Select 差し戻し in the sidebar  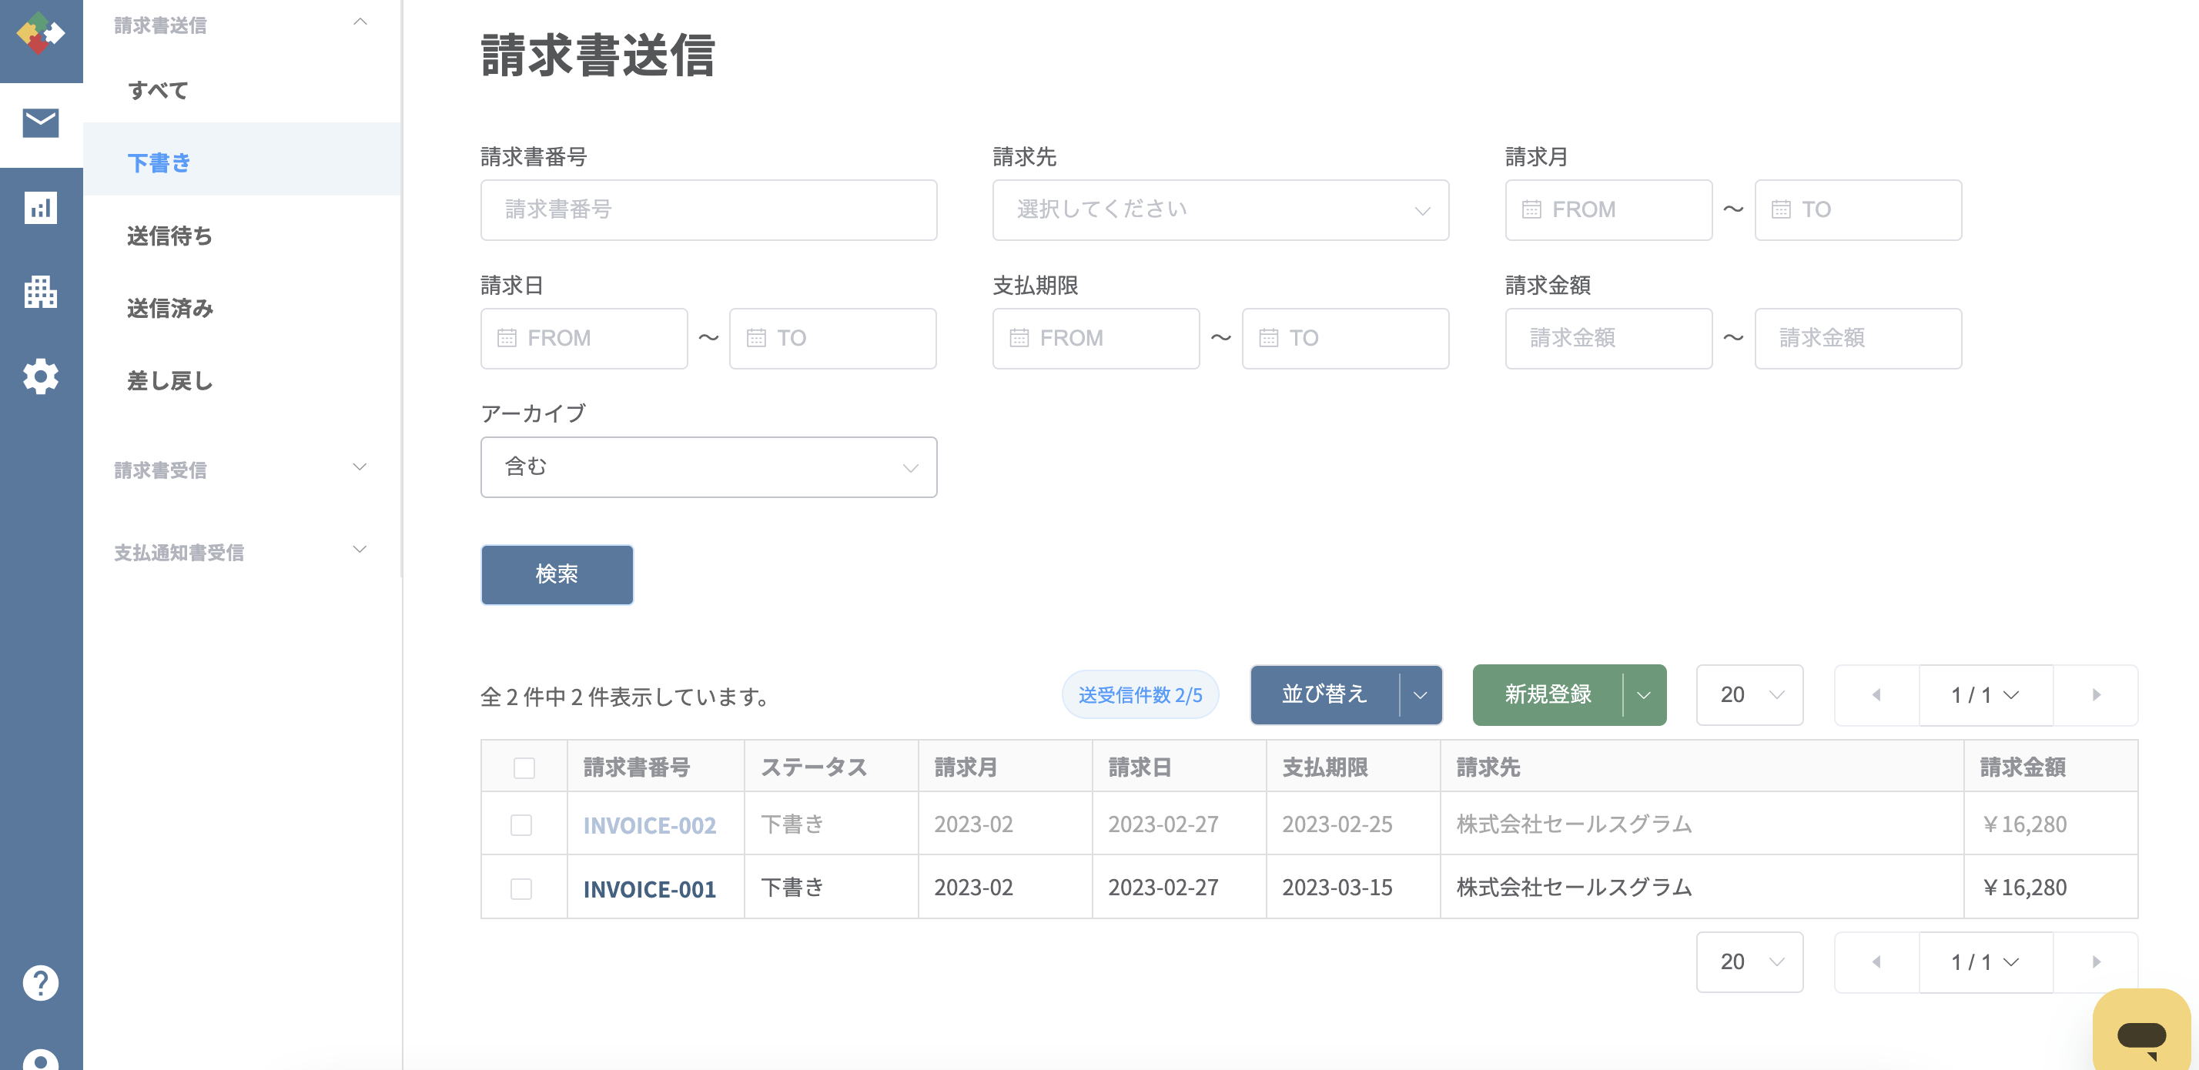pyautogui.click(x=169, y=380)
